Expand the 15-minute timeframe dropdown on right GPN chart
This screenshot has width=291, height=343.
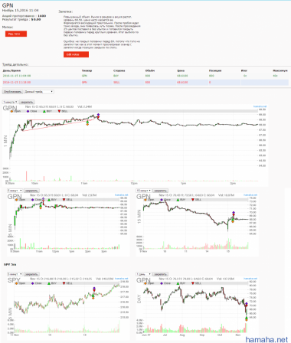pyautogui.click(x=144, y=191)
